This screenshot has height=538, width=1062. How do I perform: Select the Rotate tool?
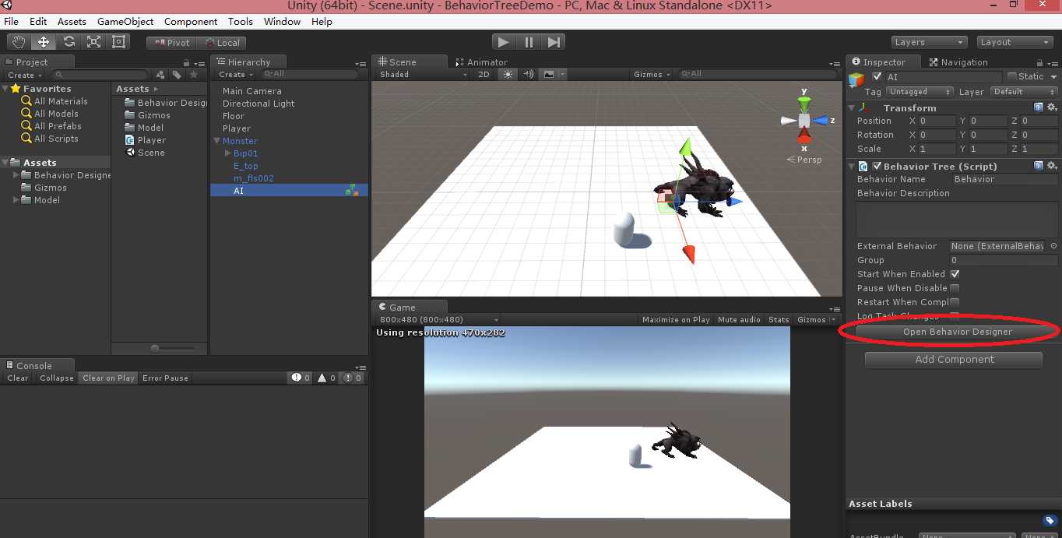(69, 42)
